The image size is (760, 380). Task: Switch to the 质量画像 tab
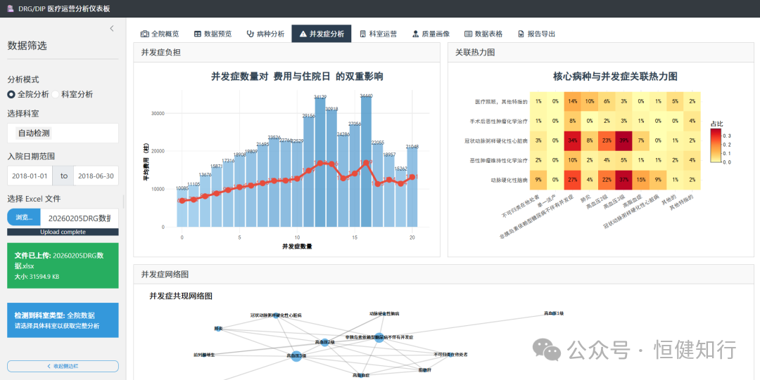coord(431,34)
